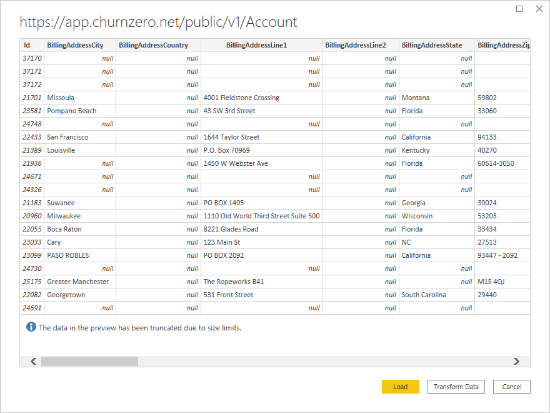Click the Louisville city cell
Image resolution: width=550 pixels, height=413 pixels.
(x=80, y=150)
